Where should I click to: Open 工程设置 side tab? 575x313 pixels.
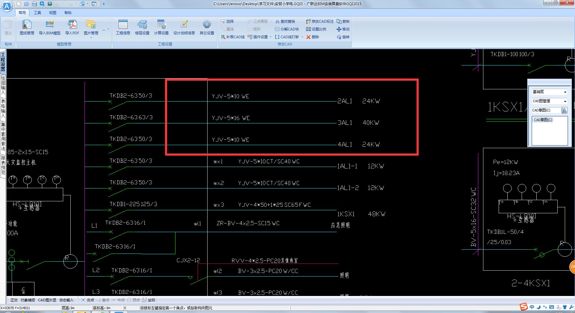3,62
